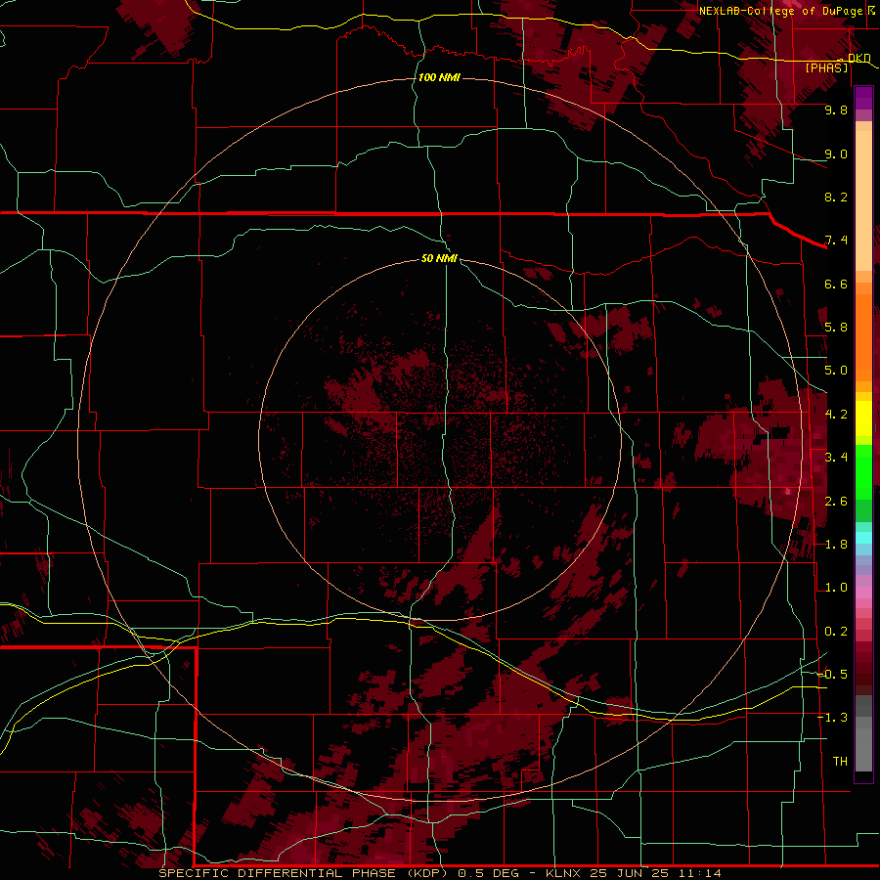Select the 6.6 scale label
Image resolution: width=880 pixels, height=880 pixels.
[836, 284]
